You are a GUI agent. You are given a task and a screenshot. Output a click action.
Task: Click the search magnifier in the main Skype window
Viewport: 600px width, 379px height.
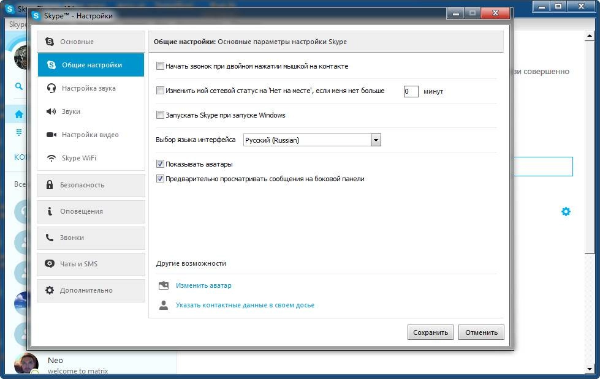tap(18, 86)
